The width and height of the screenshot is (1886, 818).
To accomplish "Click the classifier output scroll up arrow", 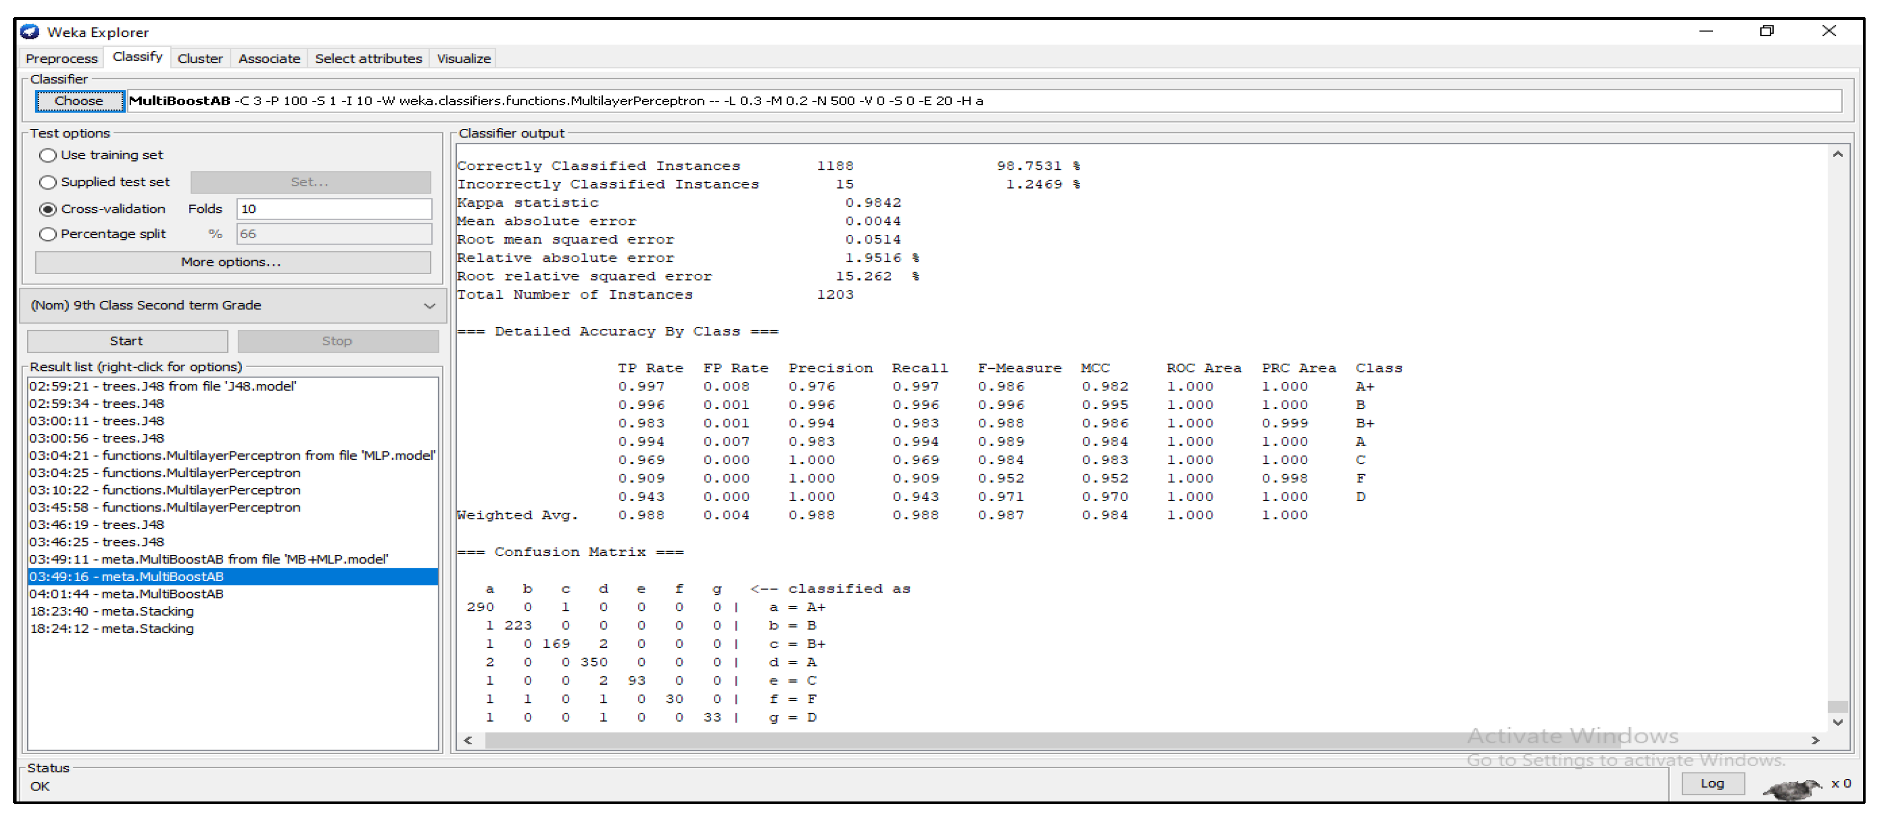I will 1837,154.
